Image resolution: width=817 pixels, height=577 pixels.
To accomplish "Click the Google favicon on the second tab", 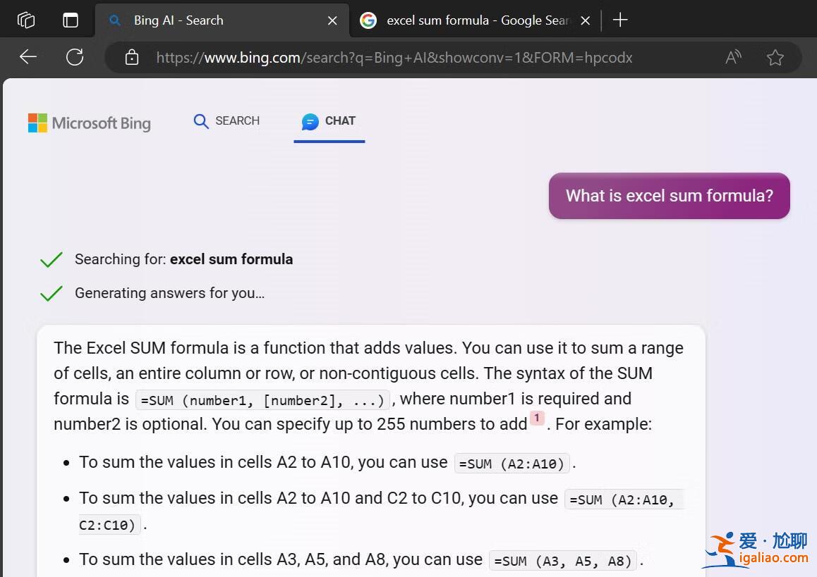I will (x=368, y=20).
